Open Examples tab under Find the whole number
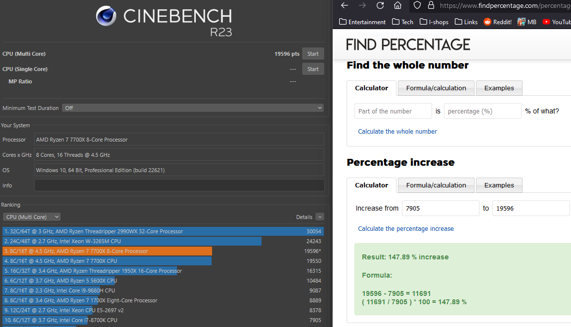The image size is (571, 327). point(499,88)
